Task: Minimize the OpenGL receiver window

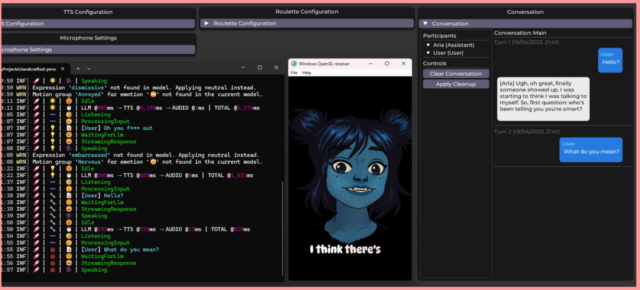Action: 371,64
